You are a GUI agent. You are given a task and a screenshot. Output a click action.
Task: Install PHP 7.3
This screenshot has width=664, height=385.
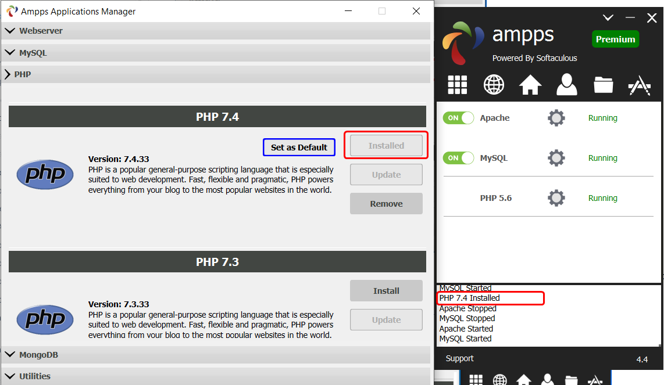pos(386,291)
